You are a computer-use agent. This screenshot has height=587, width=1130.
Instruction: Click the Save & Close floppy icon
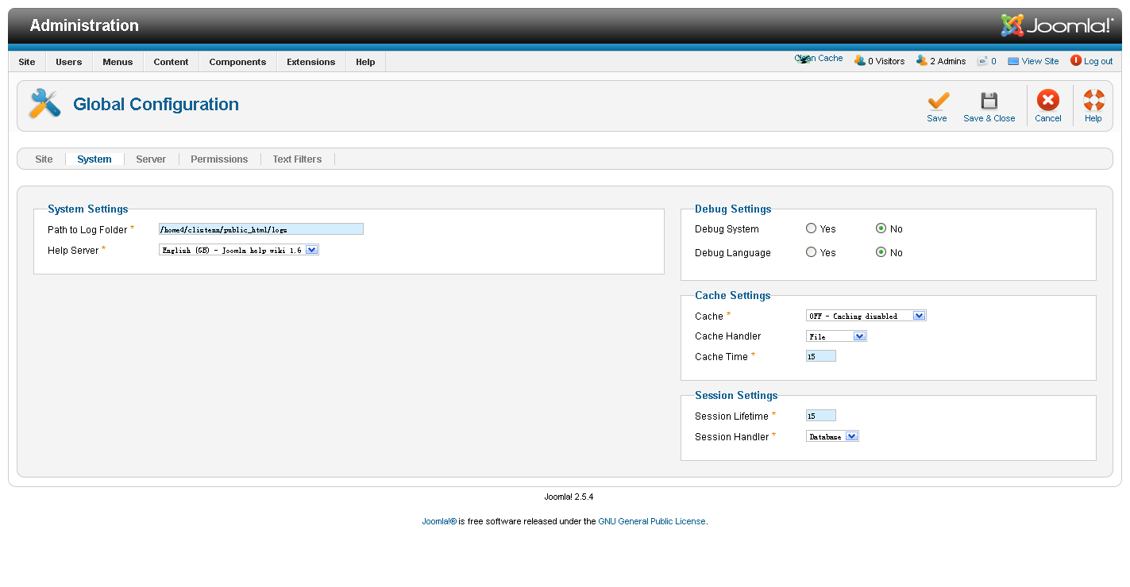tap(989, 101)
